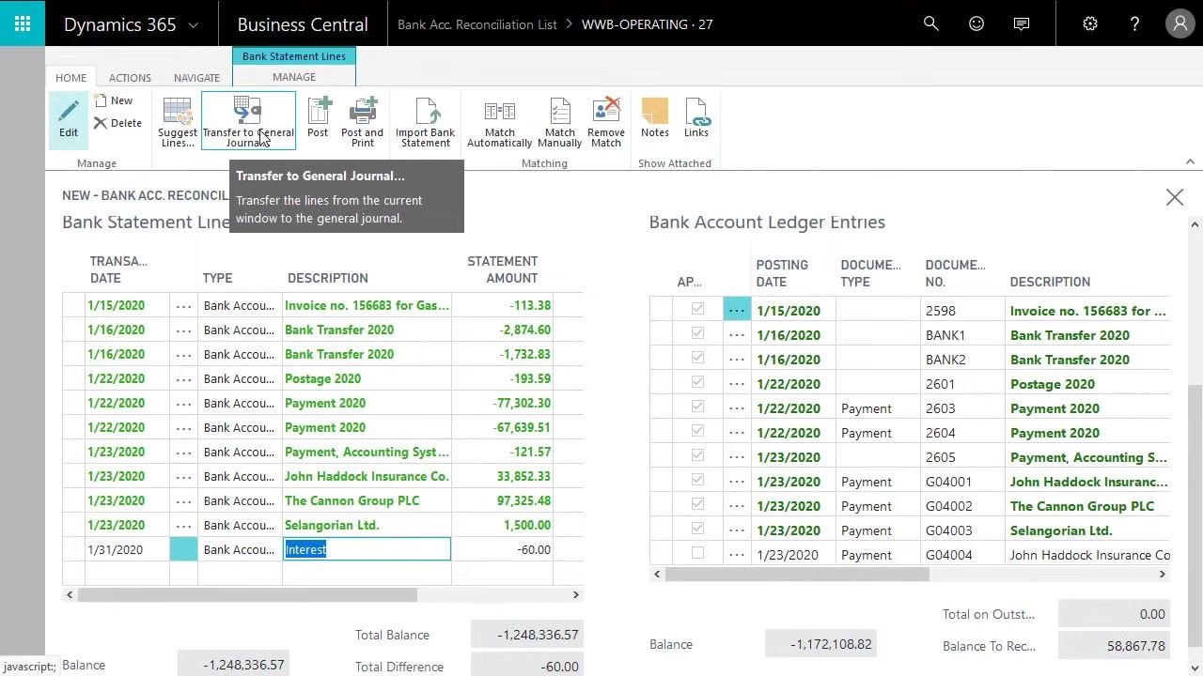Click Match Manually
The height and width of the screenshot is (676, 1203).
pyautogui.click(x=560, y=122)
